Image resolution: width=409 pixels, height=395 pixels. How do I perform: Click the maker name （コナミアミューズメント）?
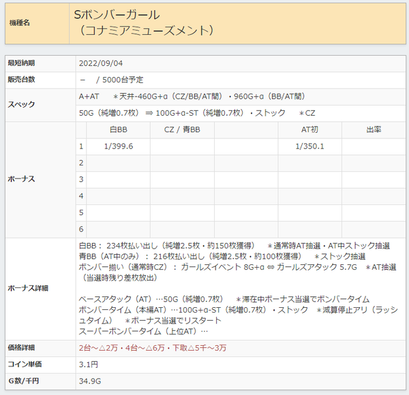[147, 31]
